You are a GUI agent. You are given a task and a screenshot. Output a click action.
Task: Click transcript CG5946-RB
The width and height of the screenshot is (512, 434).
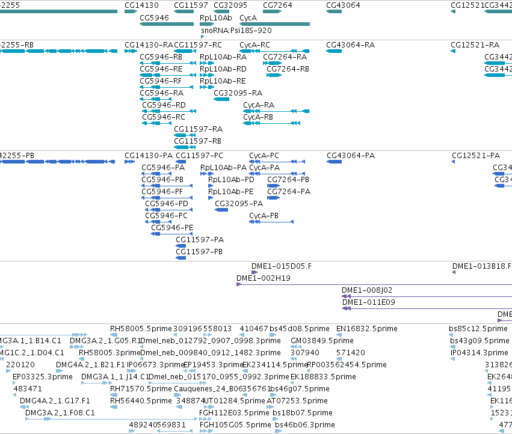click(x=161, y=57)
